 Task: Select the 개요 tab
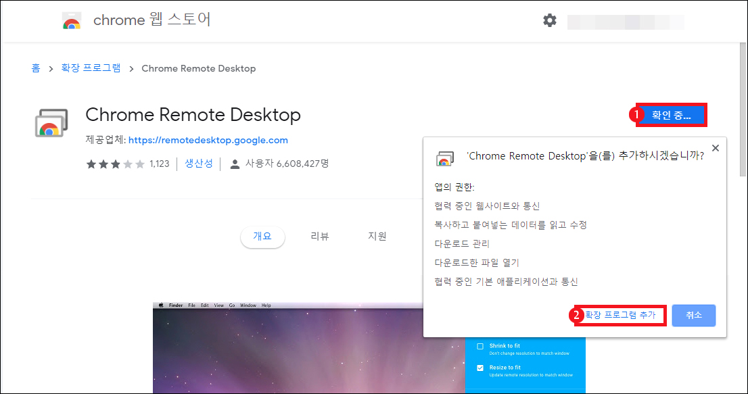262,237
